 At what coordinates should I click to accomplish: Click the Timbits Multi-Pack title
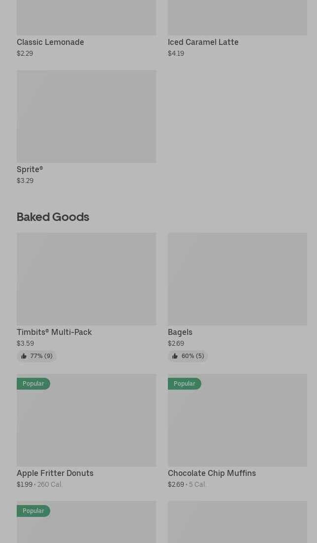[54, 332]
